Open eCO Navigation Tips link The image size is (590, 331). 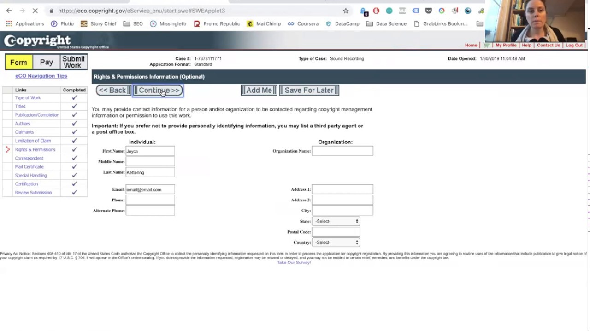click(41, 76)
